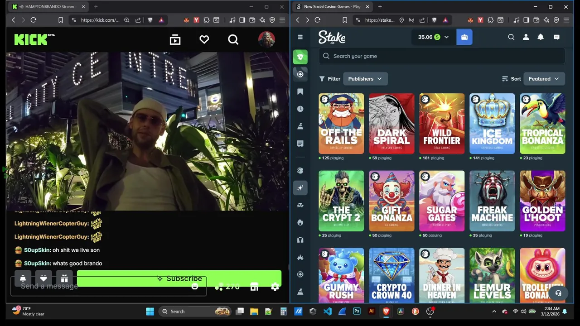Viewport: 580px width, 326px height.
Task: Open Brave main menu in Stake window
Action: tap(566, 20)
